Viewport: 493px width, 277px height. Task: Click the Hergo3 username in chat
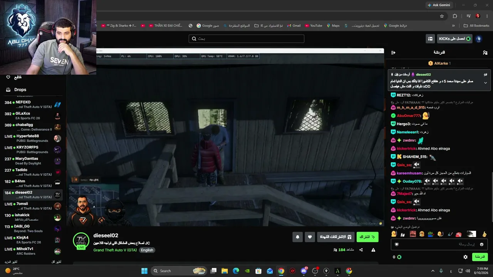click(404, 124)
